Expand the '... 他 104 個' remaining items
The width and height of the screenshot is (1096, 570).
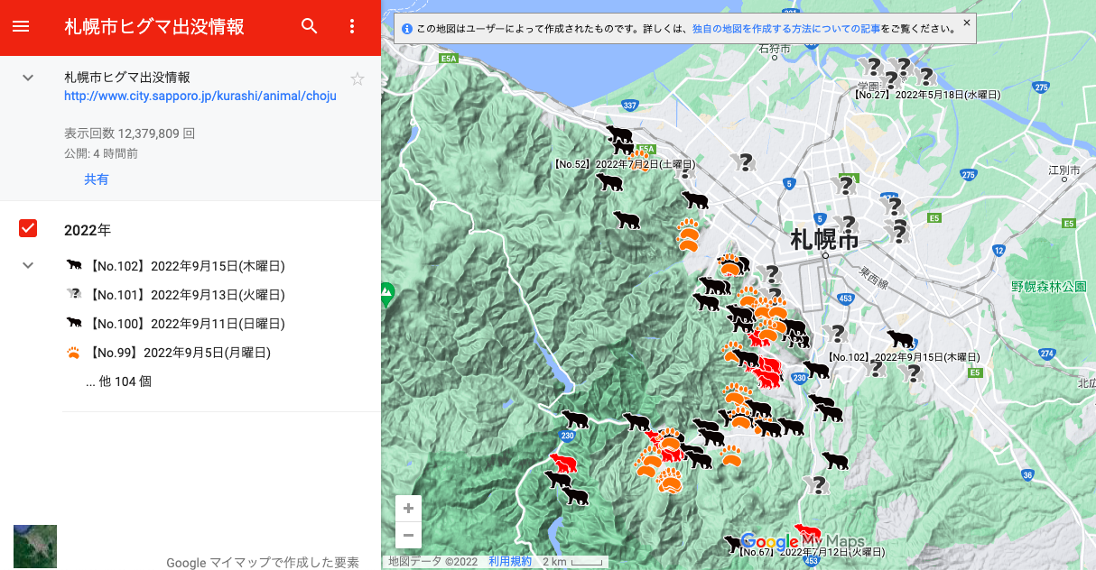(x=118, y=382)
